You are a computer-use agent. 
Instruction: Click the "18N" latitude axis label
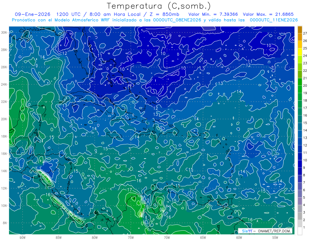[x=4, y=136]
